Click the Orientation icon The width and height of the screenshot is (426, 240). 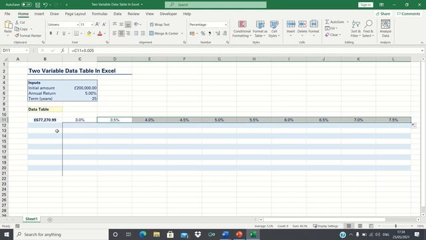coord(136,25)
